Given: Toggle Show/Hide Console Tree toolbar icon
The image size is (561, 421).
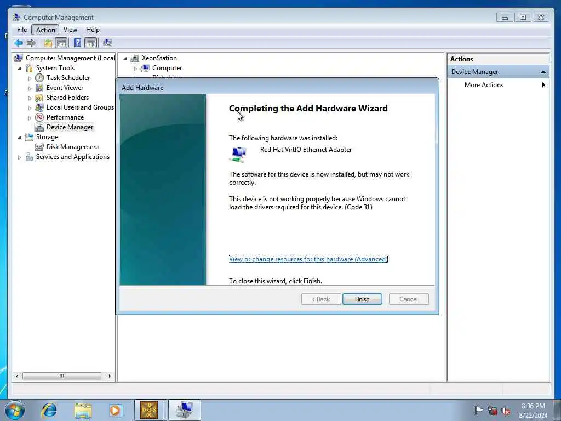Looking at the screenshot, I should [x=61, y=43].
